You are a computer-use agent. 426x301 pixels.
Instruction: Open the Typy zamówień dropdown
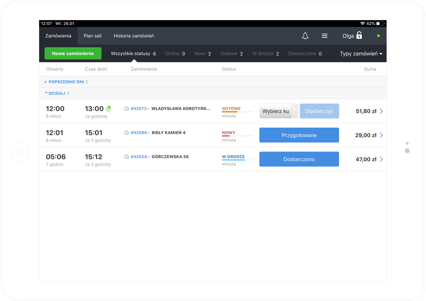coord(361,54)
